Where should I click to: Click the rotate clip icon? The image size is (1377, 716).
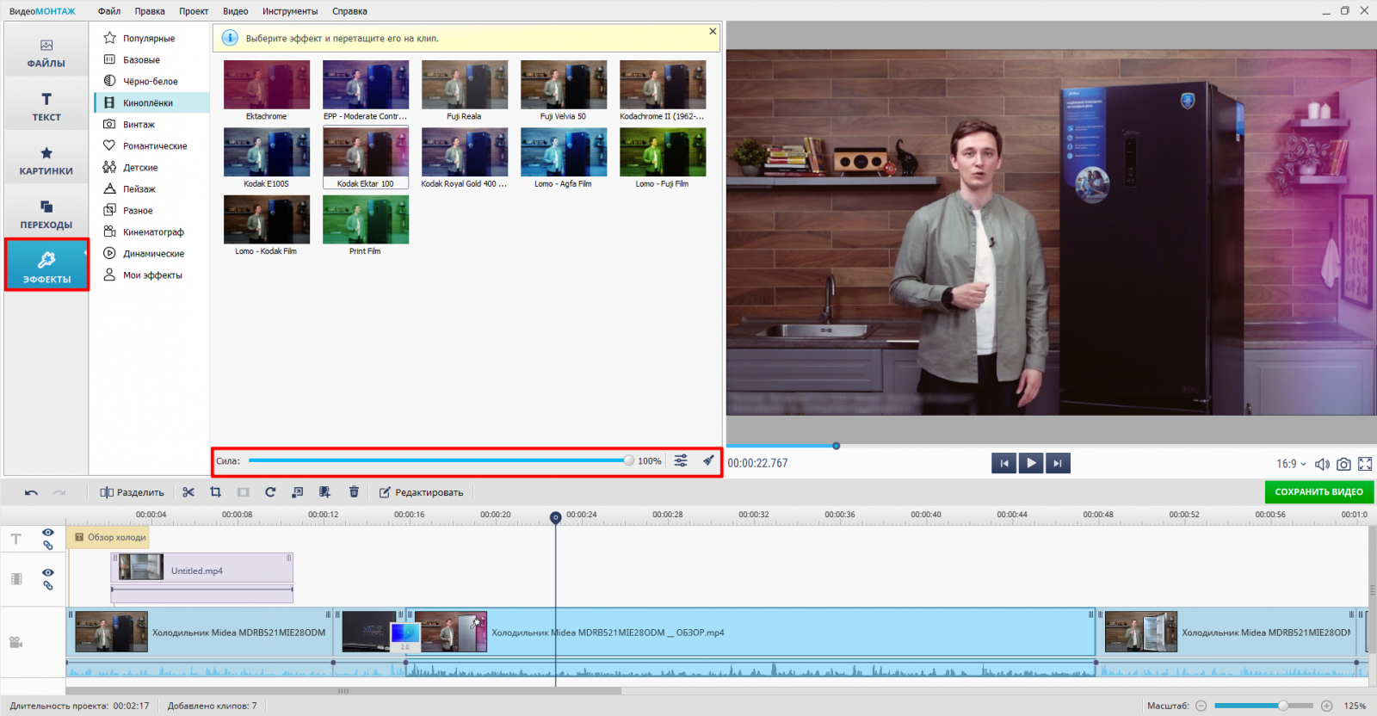tap(270, 492)
